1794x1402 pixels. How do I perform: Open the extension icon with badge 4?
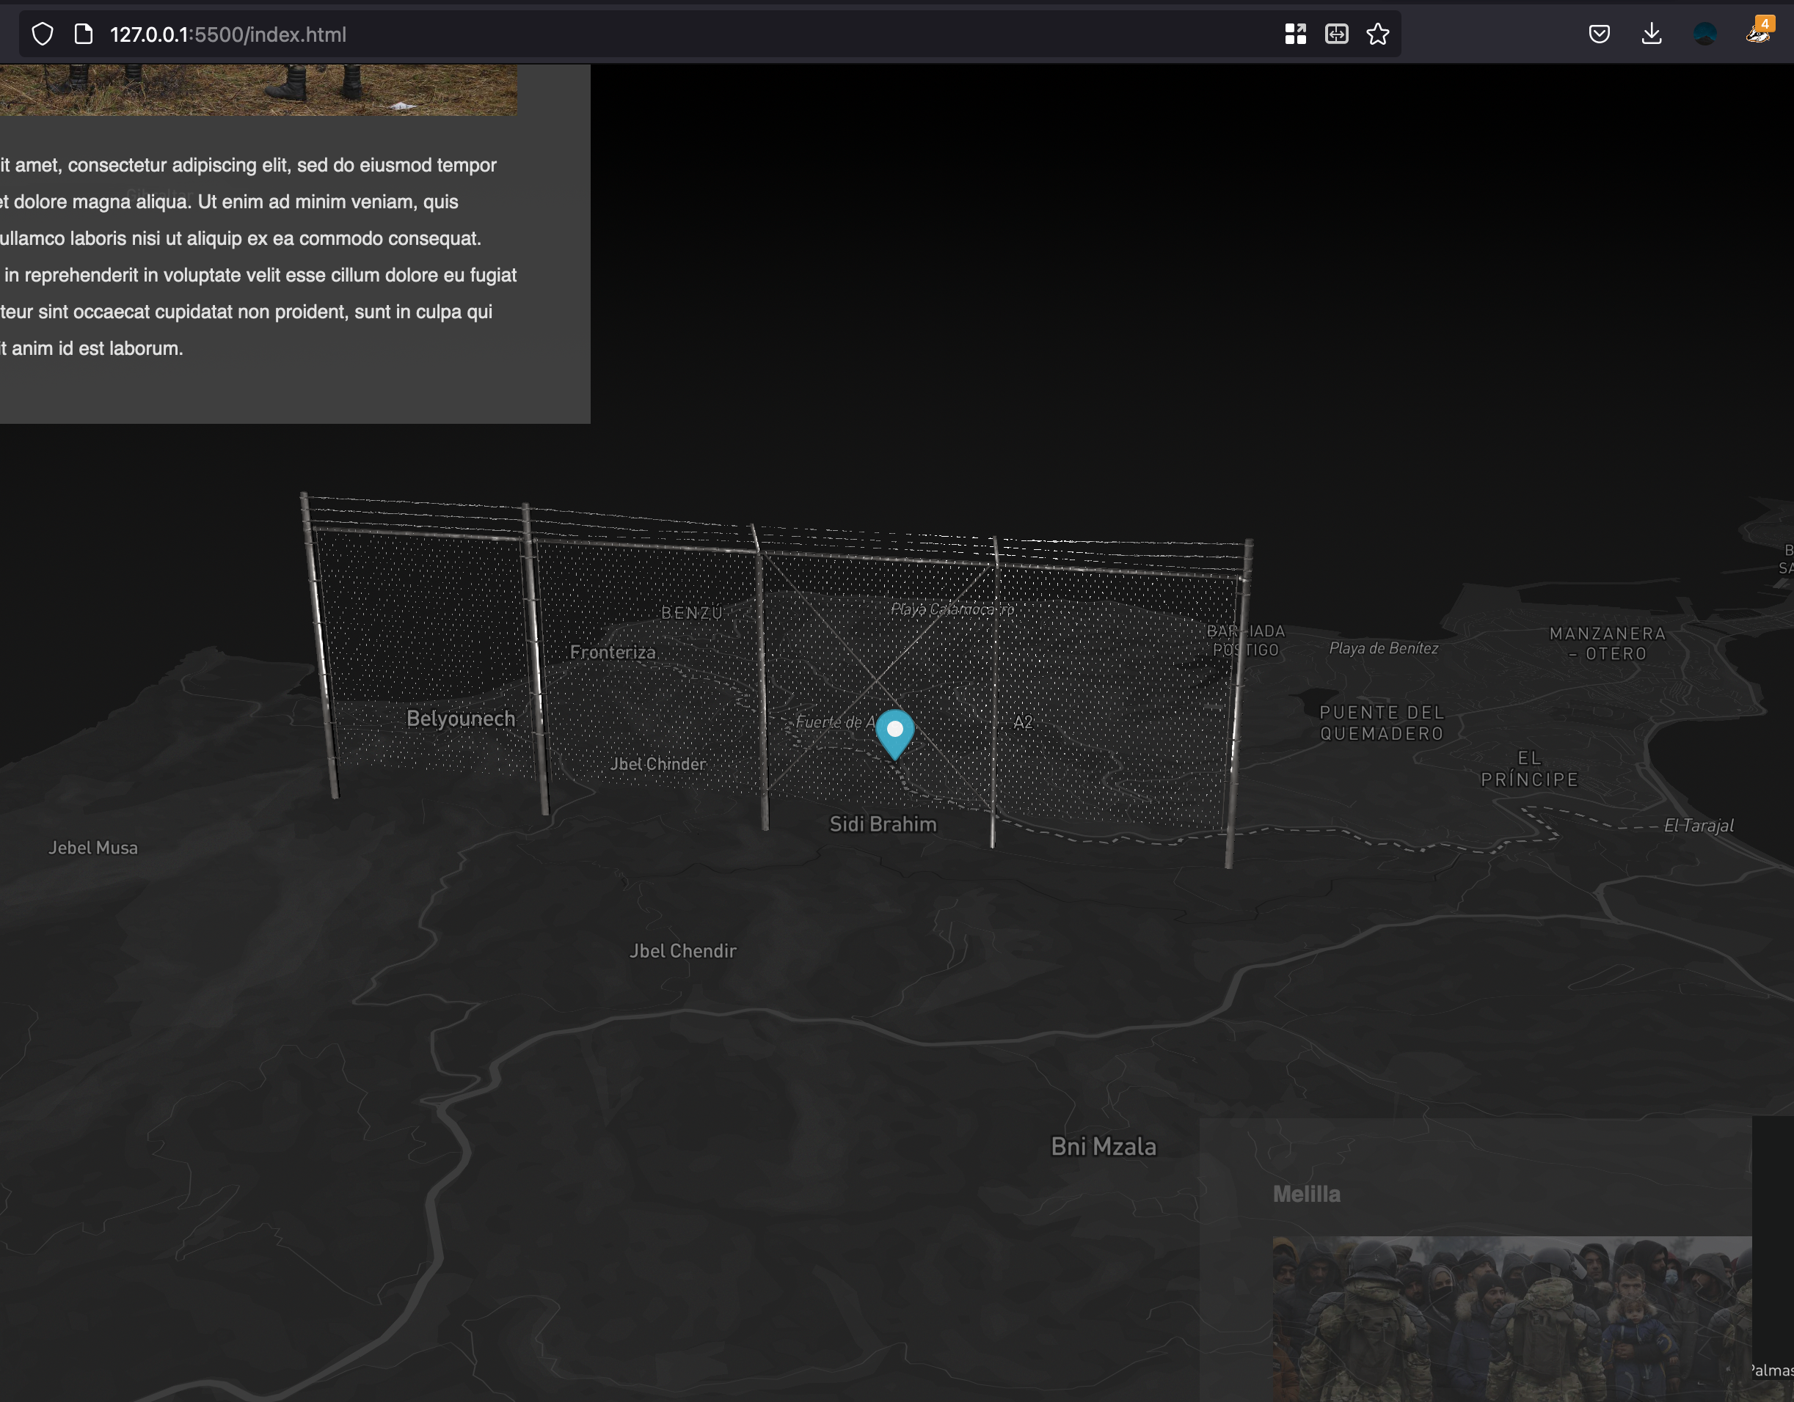[x=1759, y=32]
